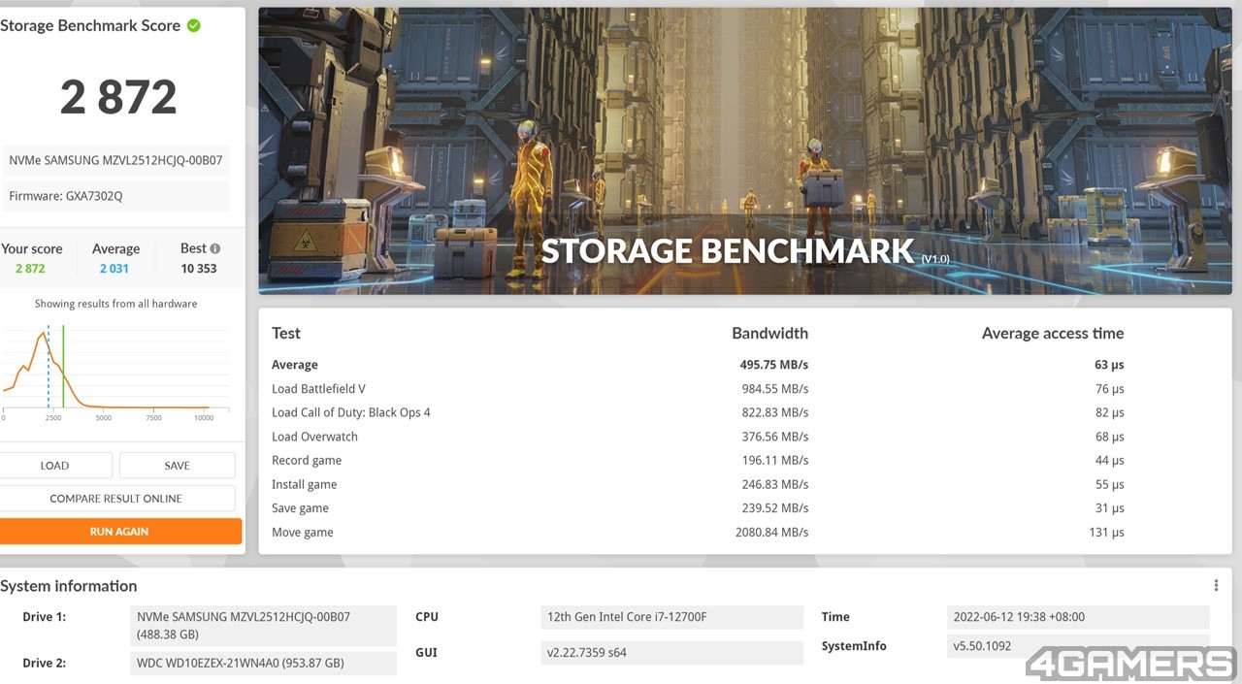Click the 246.83 MB/s bandwidth value
Viewport: 1242px width, 684px height.
point(775,484)
